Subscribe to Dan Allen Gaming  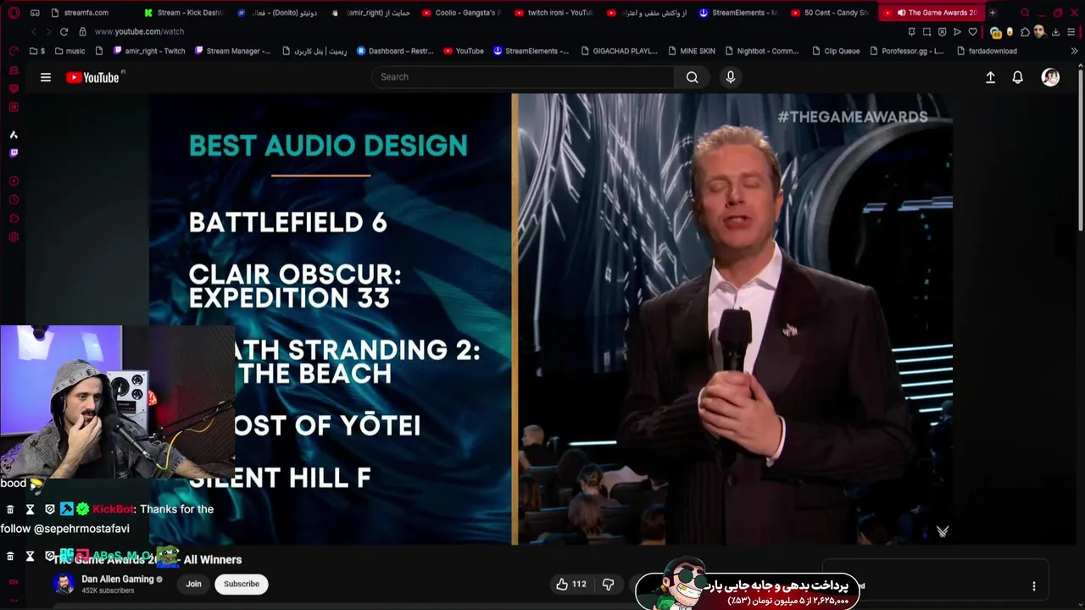coord(242,584)
